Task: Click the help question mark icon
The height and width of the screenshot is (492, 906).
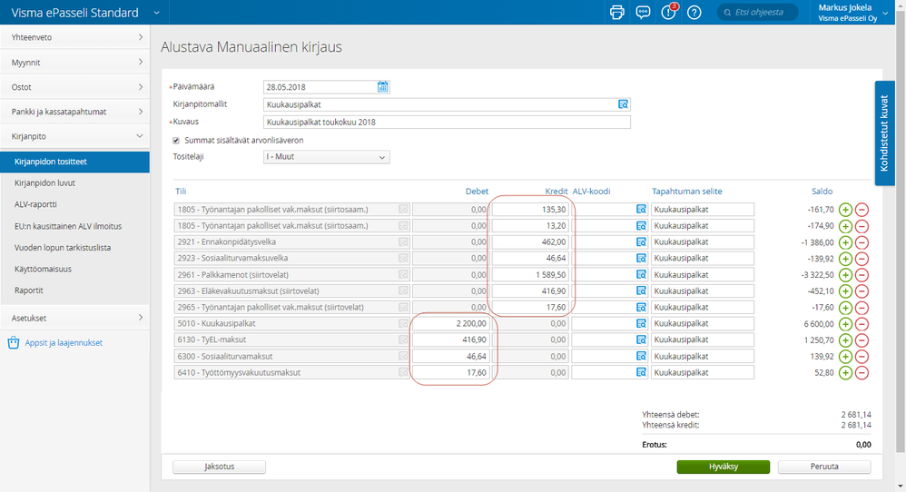Action: [x=694, y=13]
